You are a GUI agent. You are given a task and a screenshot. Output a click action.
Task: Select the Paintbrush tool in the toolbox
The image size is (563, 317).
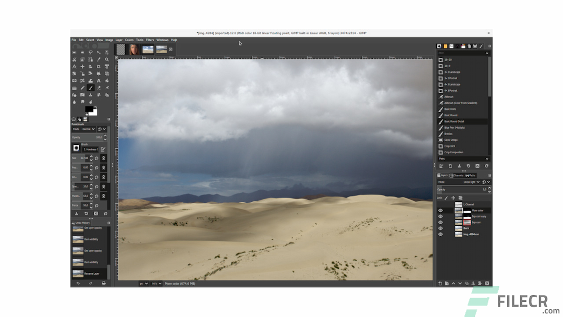91,88
